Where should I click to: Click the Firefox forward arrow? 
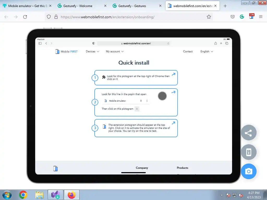pyautogui.click(x=16, y=17)
